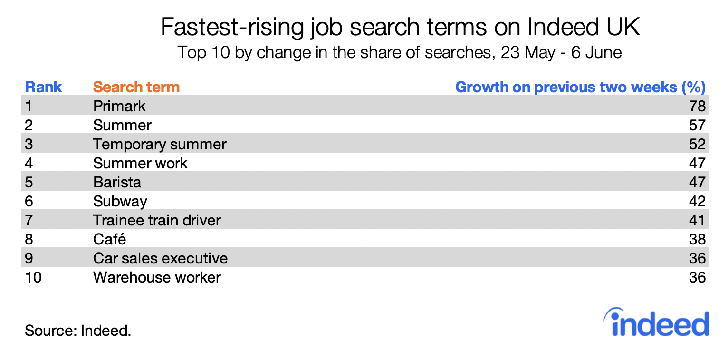Image resolution: width=728 pixels, height=351 pixels.
Task: Select the Primark search term
Action: click(x=119, y=106)
